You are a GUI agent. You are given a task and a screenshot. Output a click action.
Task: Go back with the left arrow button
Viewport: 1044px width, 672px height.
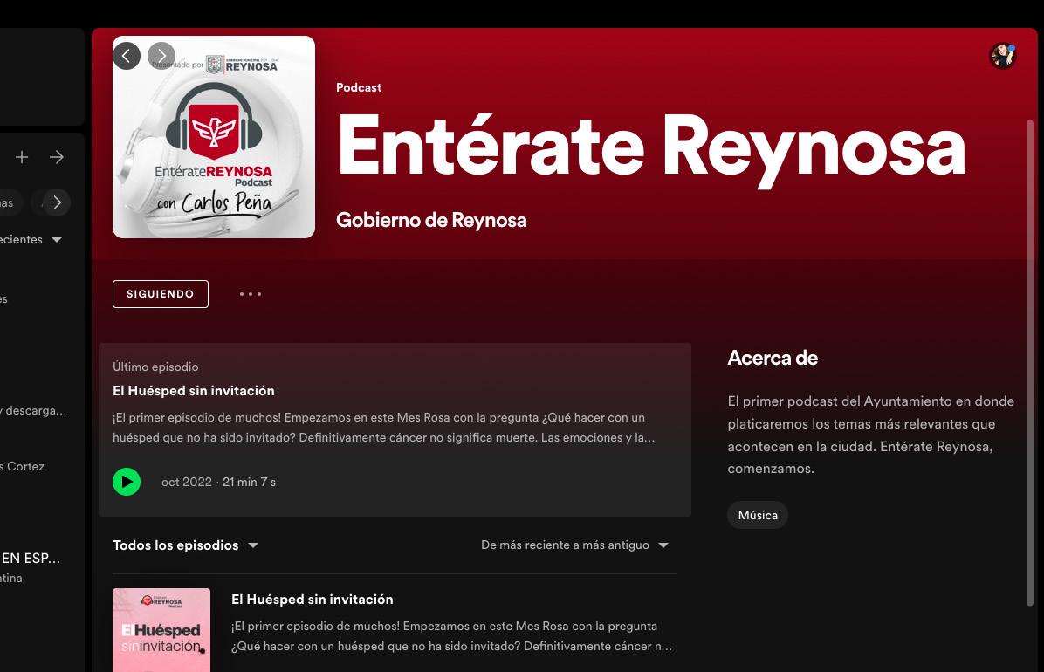pyautogui.click(x=127, y=56)
